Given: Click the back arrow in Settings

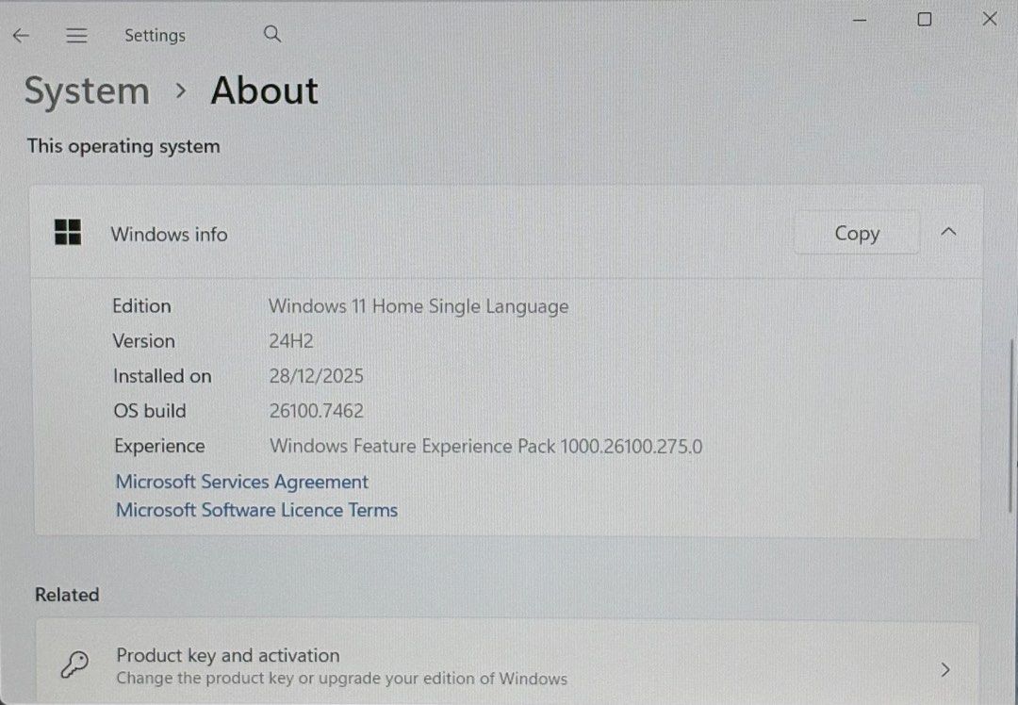Looking at the screenshot, I should (21, 36).
